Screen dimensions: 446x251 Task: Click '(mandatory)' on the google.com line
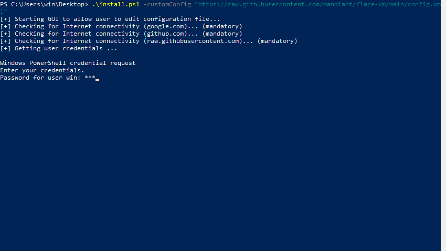click(x=222, y=26)
